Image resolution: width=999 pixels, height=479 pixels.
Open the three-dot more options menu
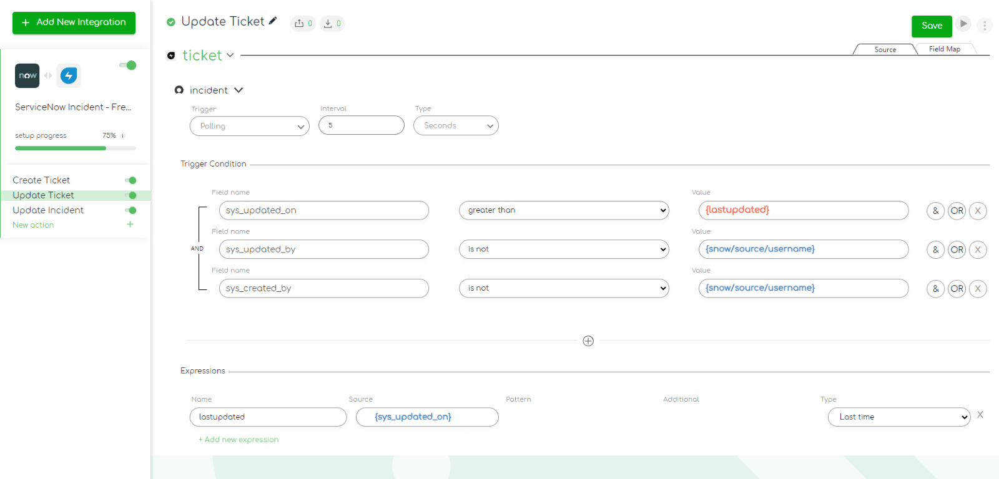point(985,26)
